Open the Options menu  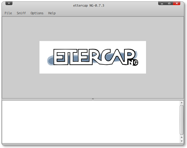[x=37, y=13]
